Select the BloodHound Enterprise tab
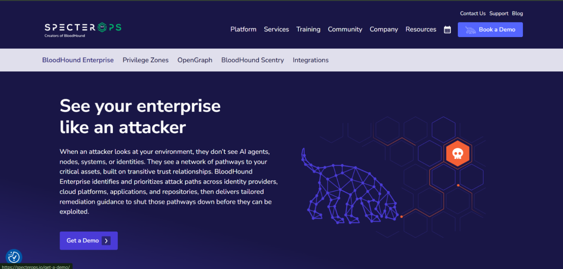The image size is (563, 269). (x=78, y=60)
